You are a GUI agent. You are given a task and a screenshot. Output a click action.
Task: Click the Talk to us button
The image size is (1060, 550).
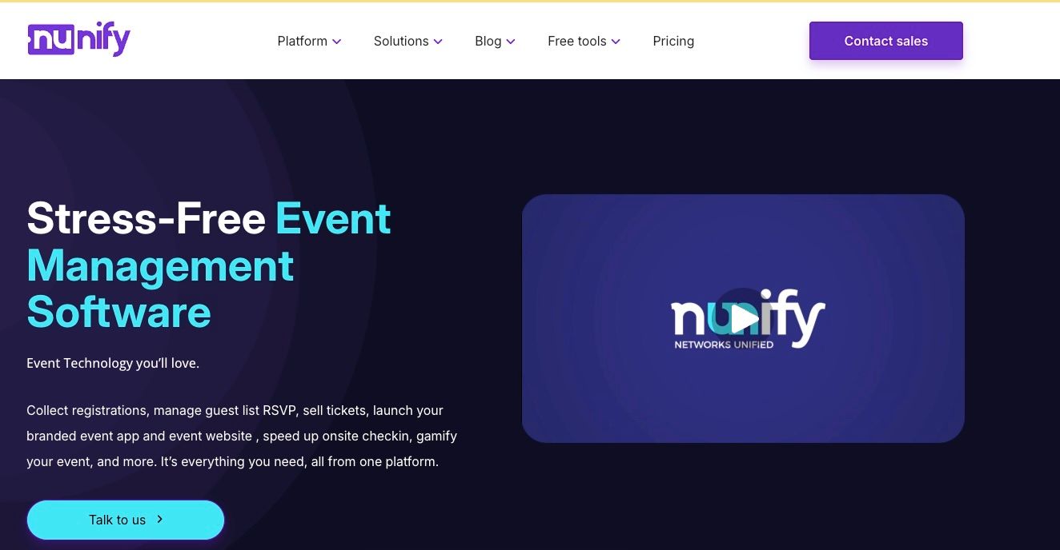pyautogui.click(x=126, y=520)
